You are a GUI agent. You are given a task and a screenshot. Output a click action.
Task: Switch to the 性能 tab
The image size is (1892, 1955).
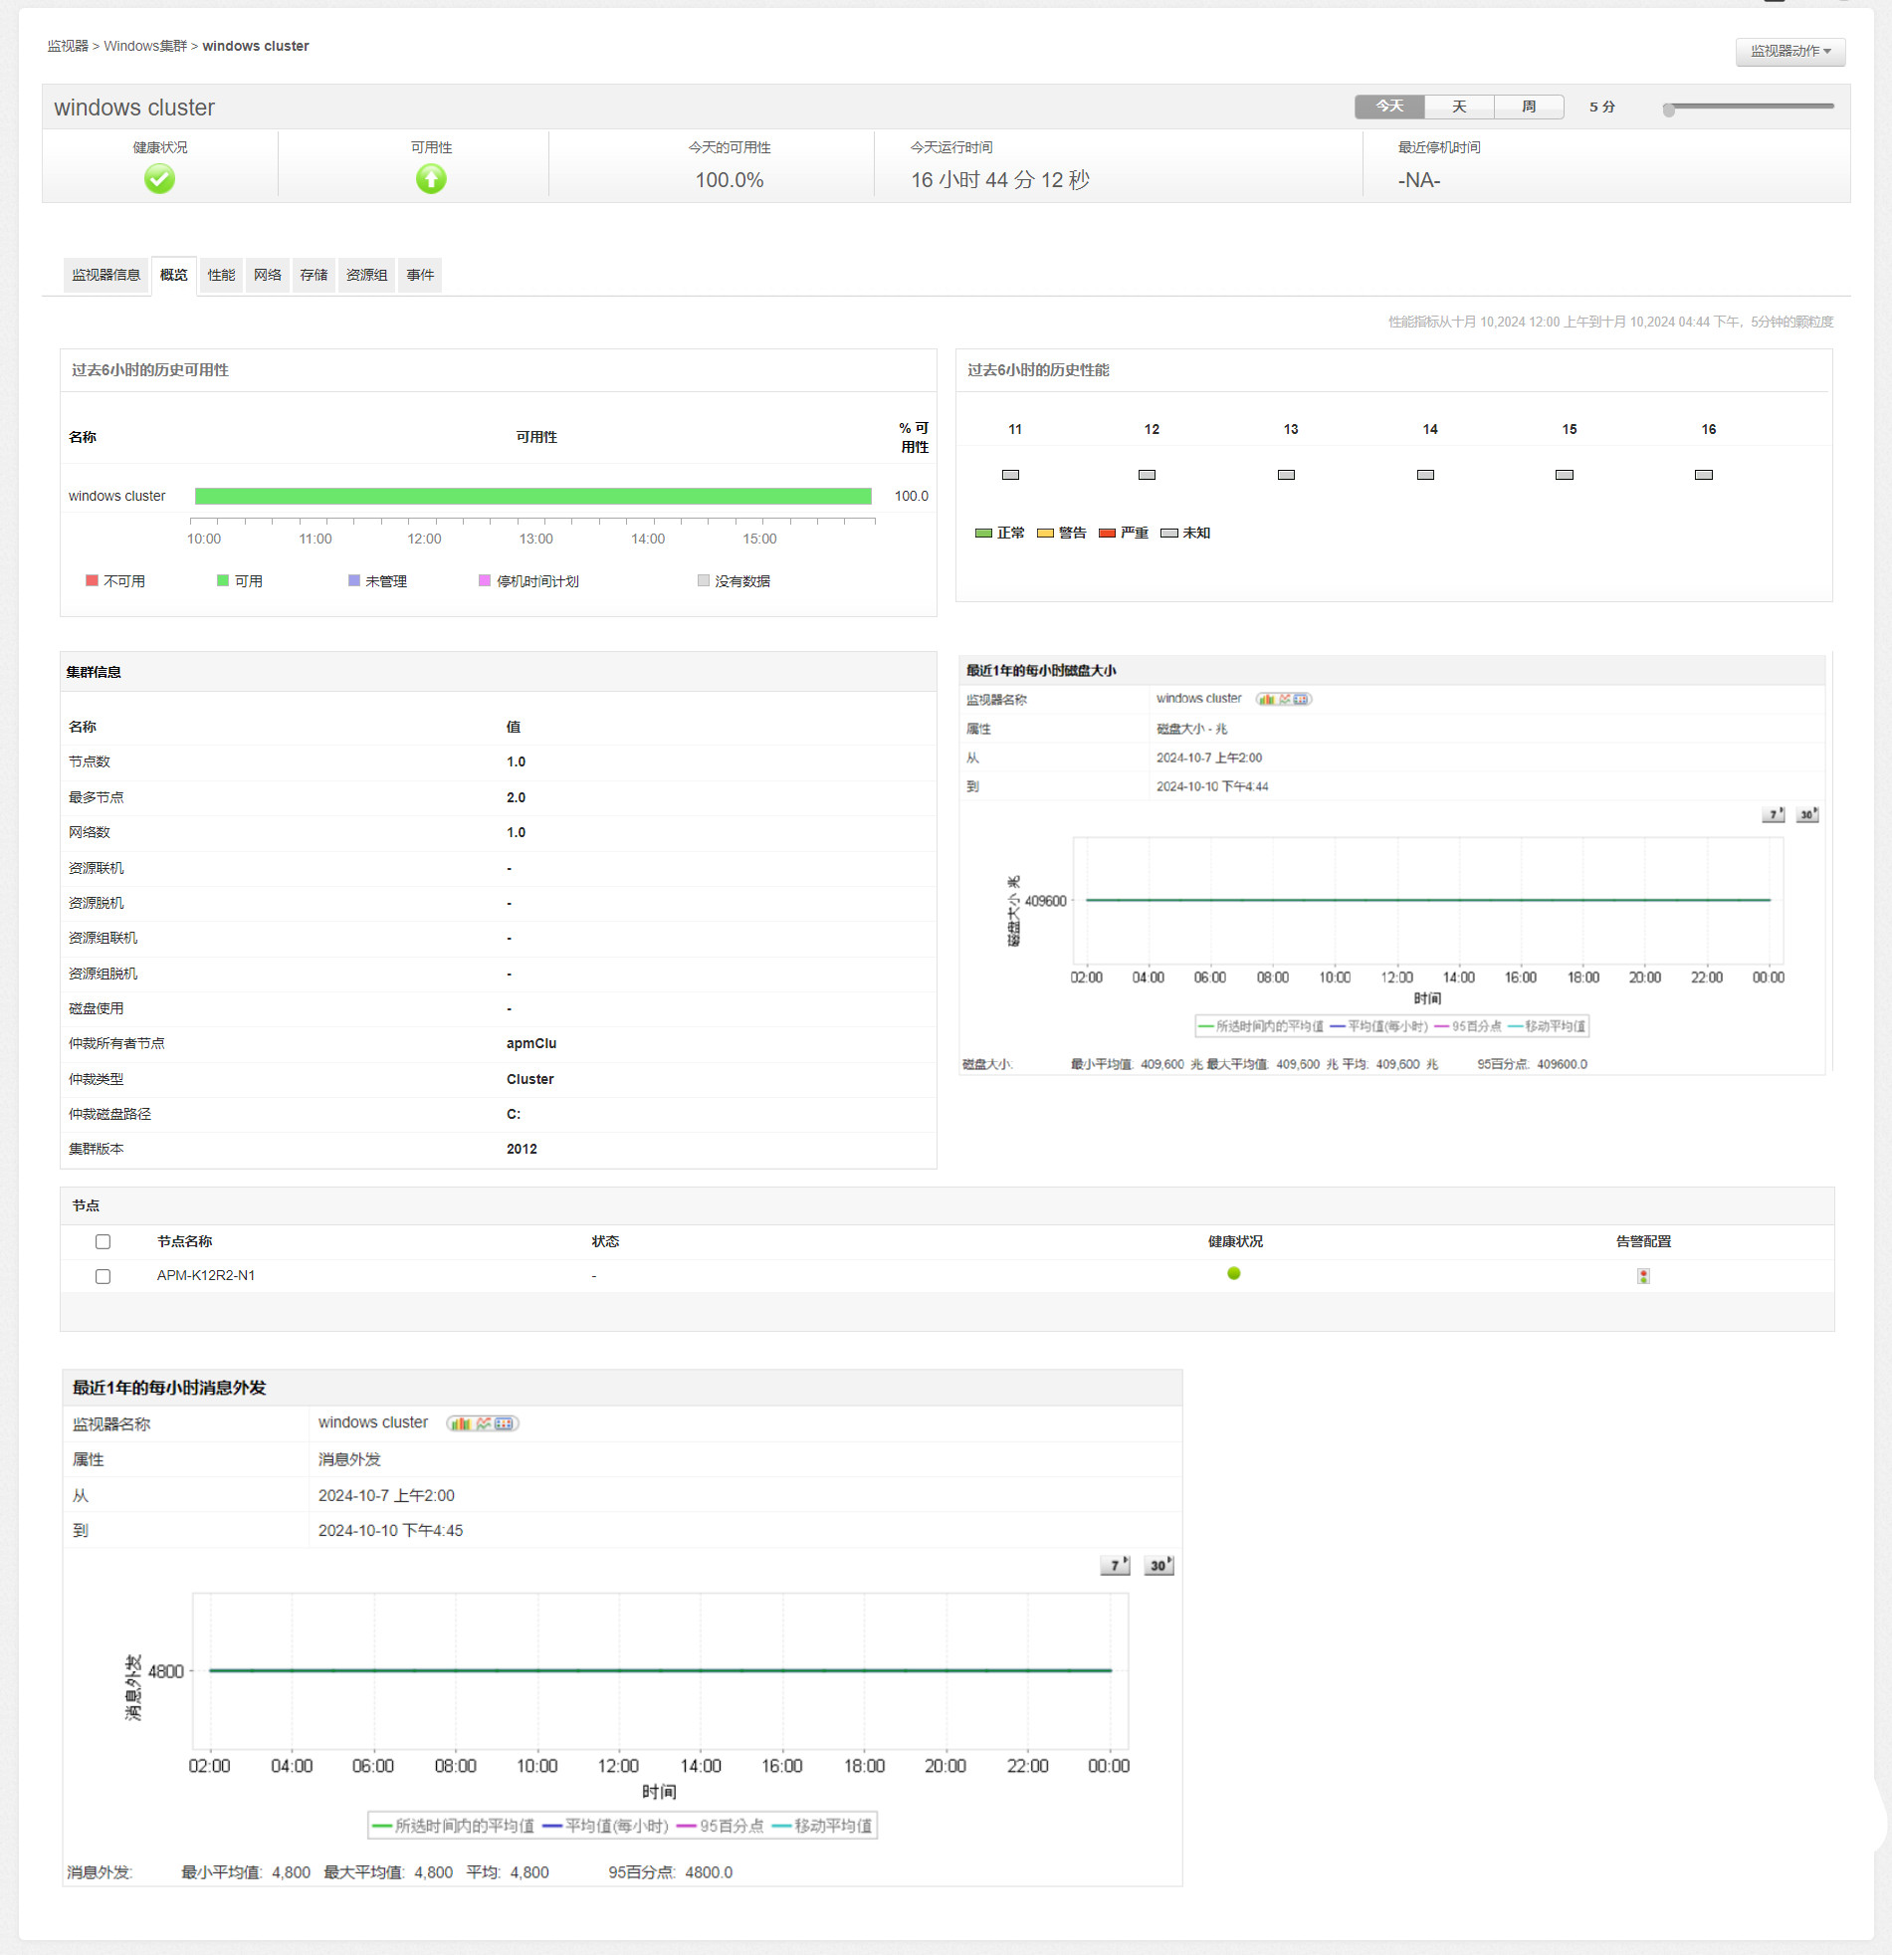tap(221, 276)
